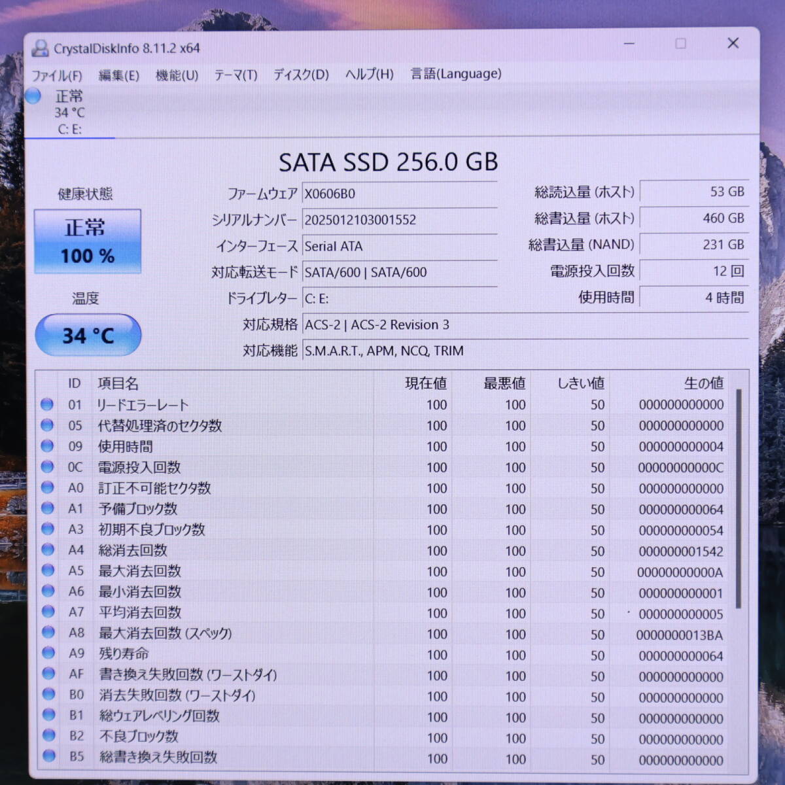Select the 残り寿命 attribute name
Viewport: 785px width, 785px height.
[124, 654]
